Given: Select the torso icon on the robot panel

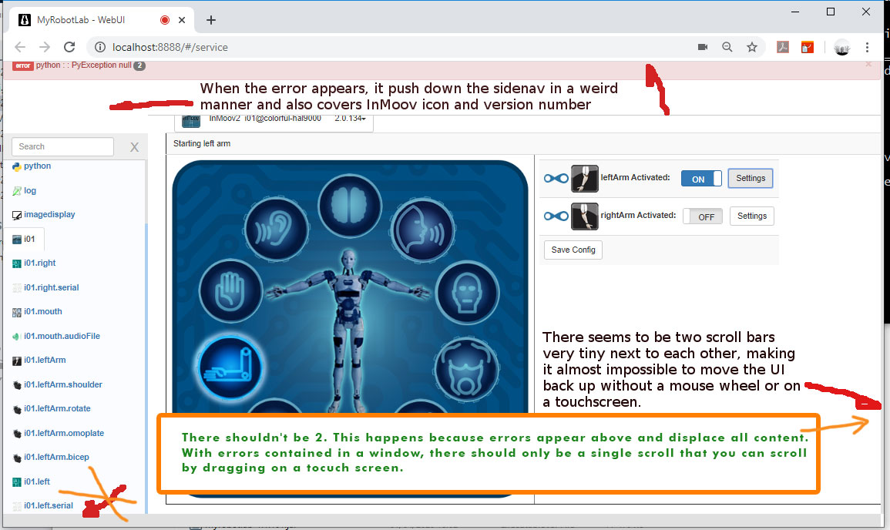Looking at the screenshot, I should pyautogui.click(x=466, y=370).
